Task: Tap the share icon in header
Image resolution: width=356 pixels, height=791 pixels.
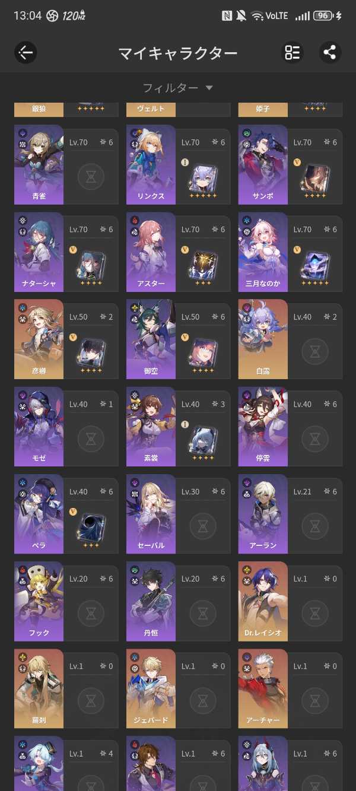Action: pyautogui.click(x=330, y=52)
